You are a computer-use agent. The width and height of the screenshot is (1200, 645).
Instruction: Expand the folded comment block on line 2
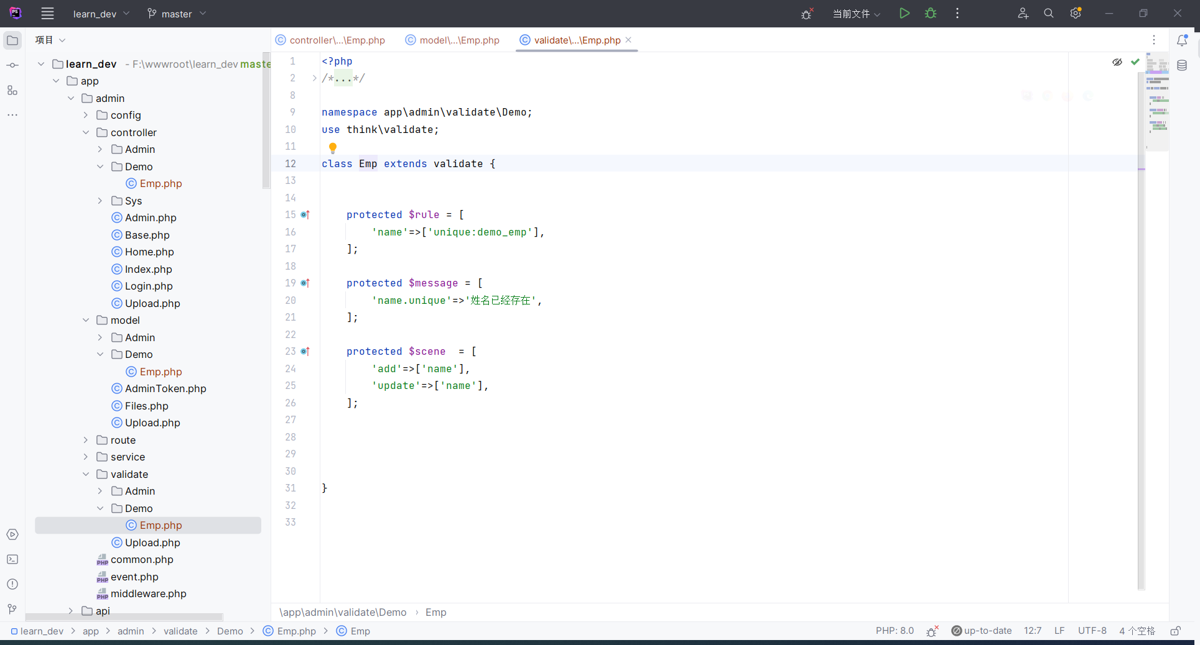point(315,78)
